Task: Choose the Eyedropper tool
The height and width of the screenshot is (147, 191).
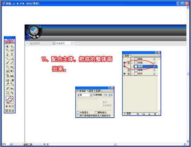Action: tap(7, 84)
